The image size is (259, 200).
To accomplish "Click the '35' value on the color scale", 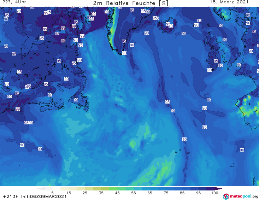I will point(101,193).
